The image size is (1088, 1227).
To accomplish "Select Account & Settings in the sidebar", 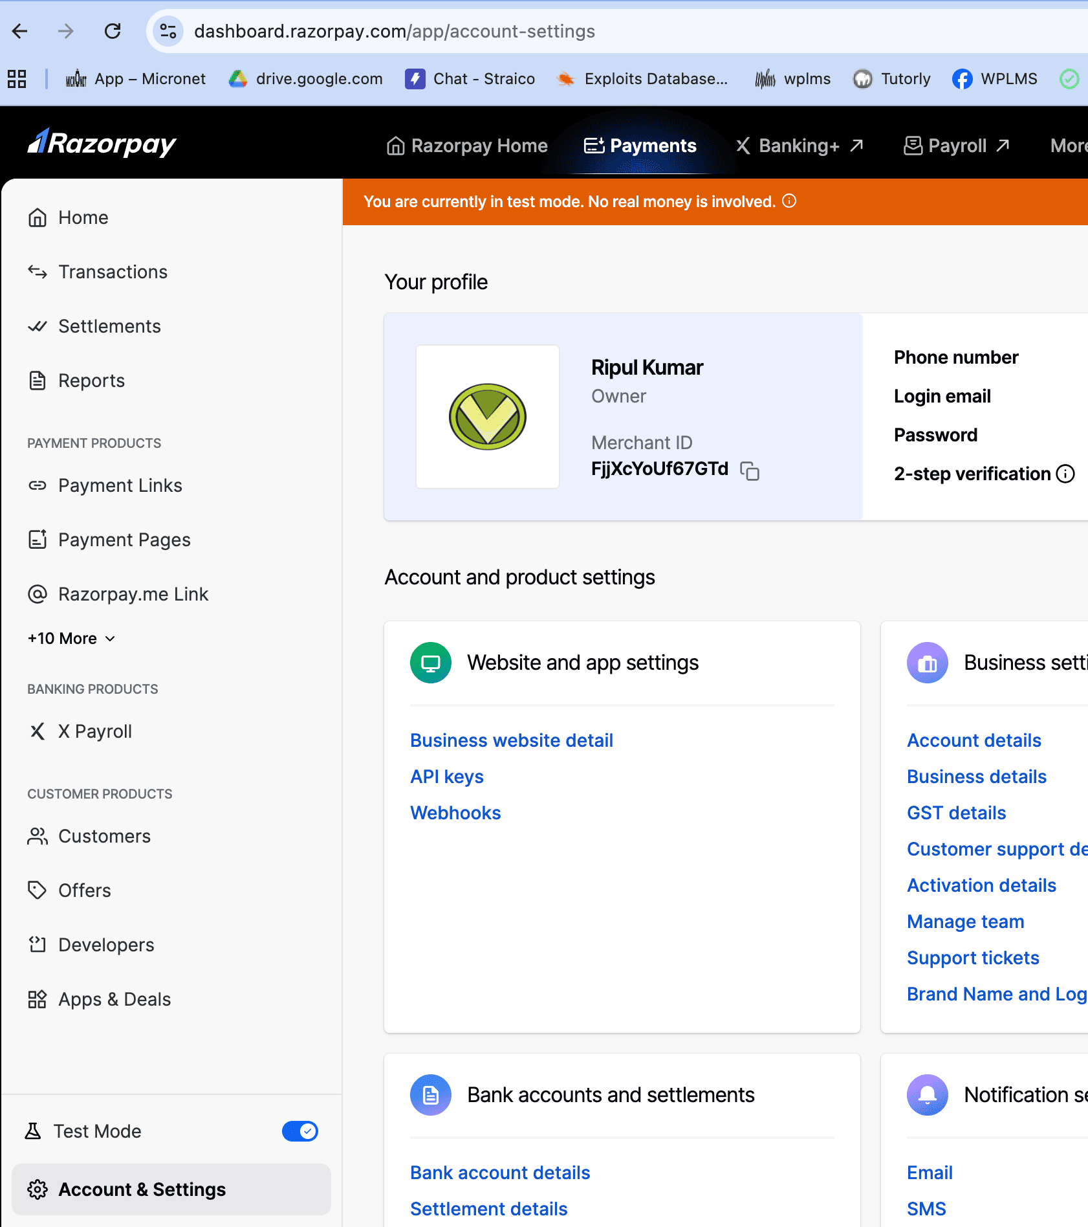I will [x=171, y=1189].
